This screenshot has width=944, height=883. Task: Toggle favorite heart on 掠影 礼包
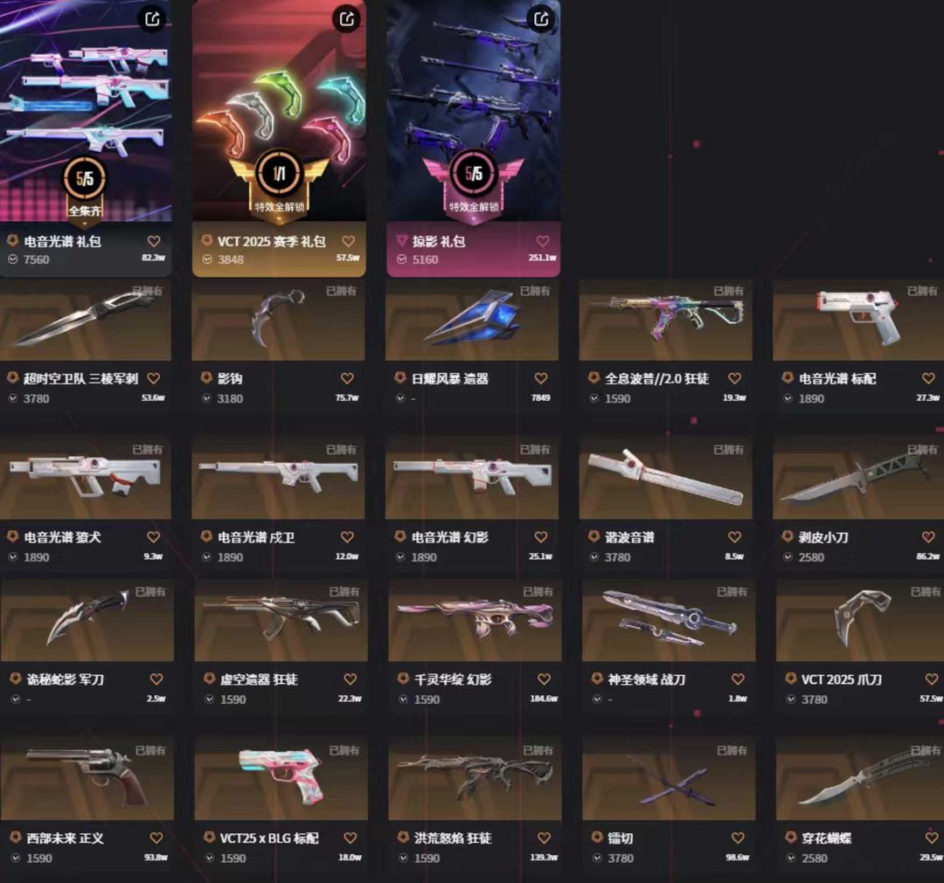click(x=543, y=241)
